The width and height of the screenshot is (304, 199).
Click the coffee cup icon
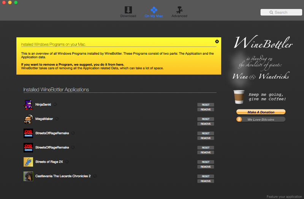(x=239, y=97)
